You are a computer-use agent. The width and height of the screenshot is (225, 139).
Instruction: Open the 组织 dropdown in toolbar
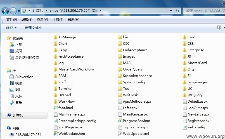click(x=11, y=28)
